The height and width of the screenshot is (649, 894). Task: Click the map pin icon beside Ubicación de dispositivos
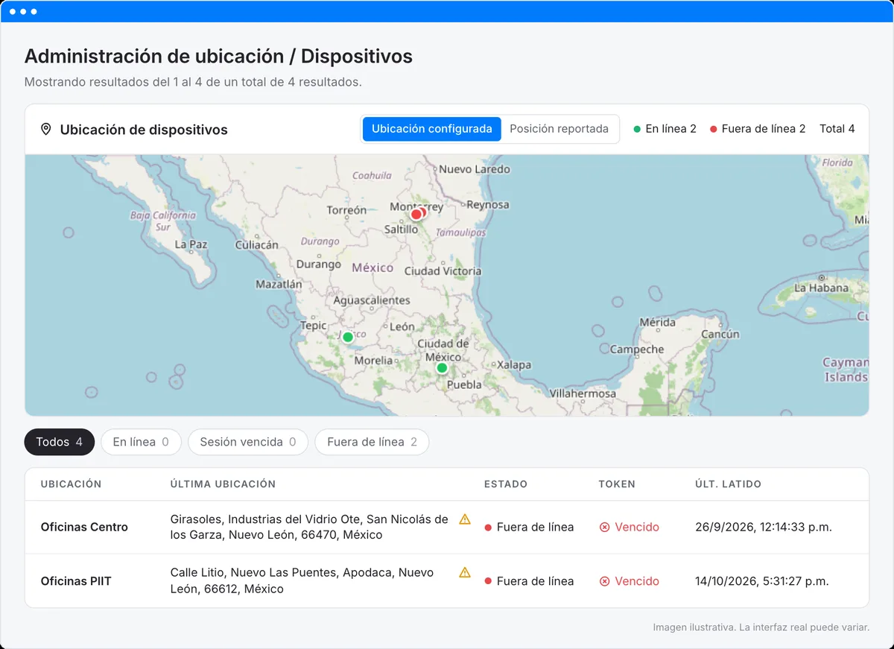(46, 130)
